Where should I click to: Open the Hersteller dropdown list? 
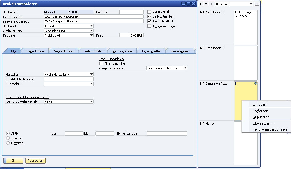[91, 74]
